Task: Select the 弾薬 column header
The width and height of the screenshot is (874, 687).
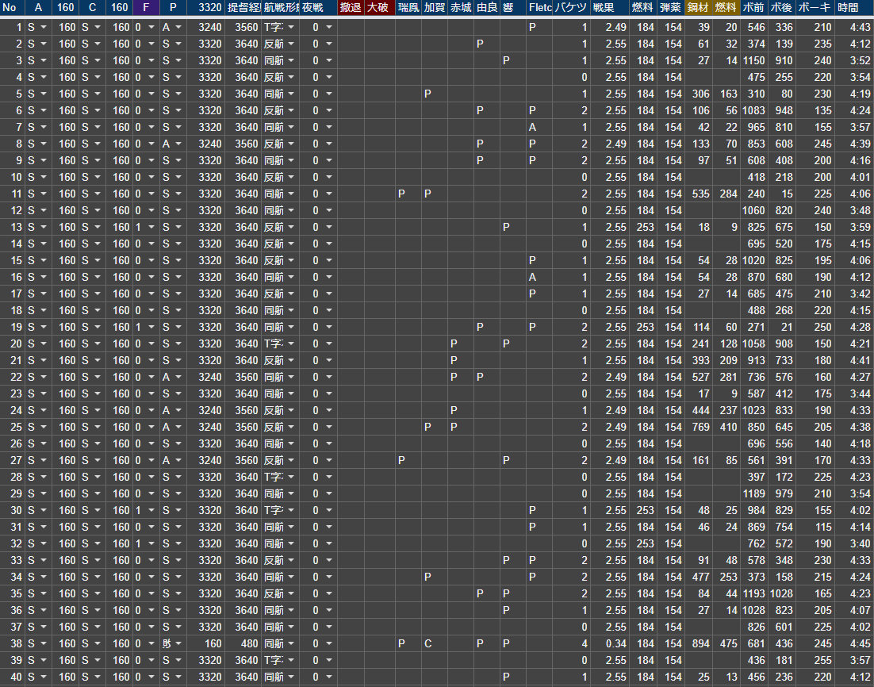Action: click(x=670, y=8)
